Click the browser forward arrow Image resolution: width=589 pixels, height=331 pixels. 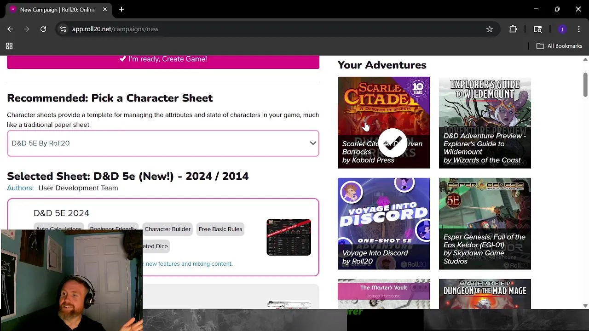click(x=27, y=29)
